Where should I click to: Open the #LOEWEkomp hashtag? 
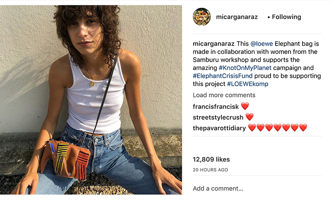(247, 84)
